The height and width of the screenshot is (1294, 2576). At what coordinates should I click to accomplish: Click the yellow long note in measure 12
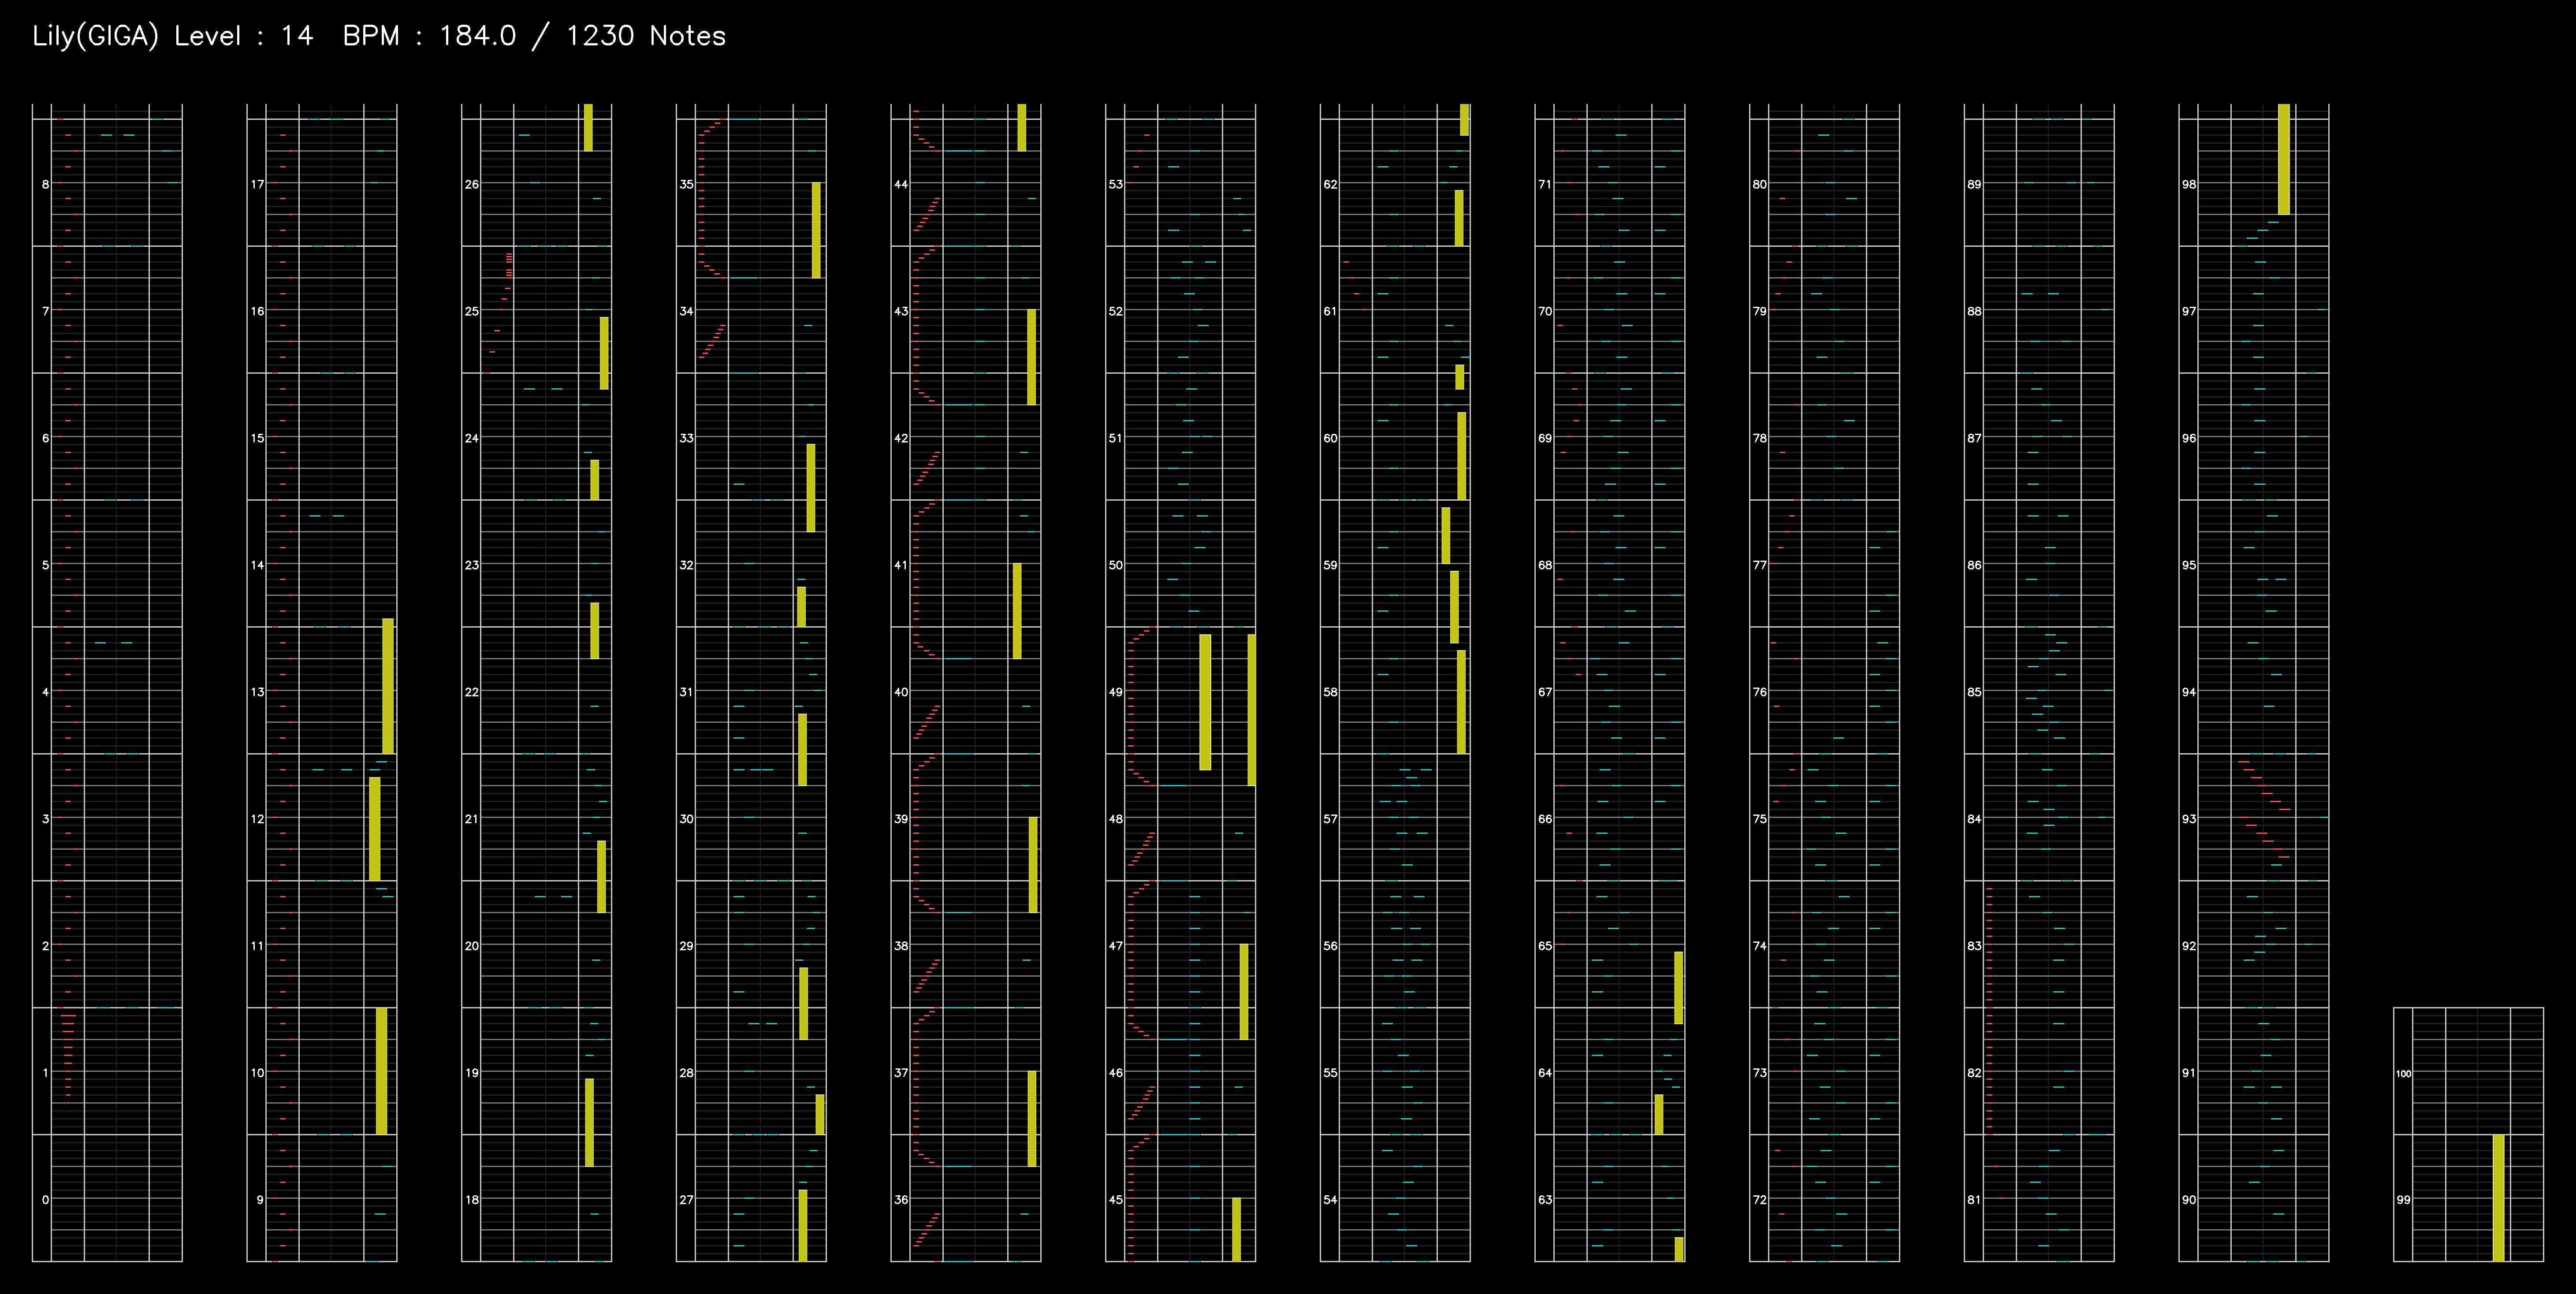pos(375,829)
